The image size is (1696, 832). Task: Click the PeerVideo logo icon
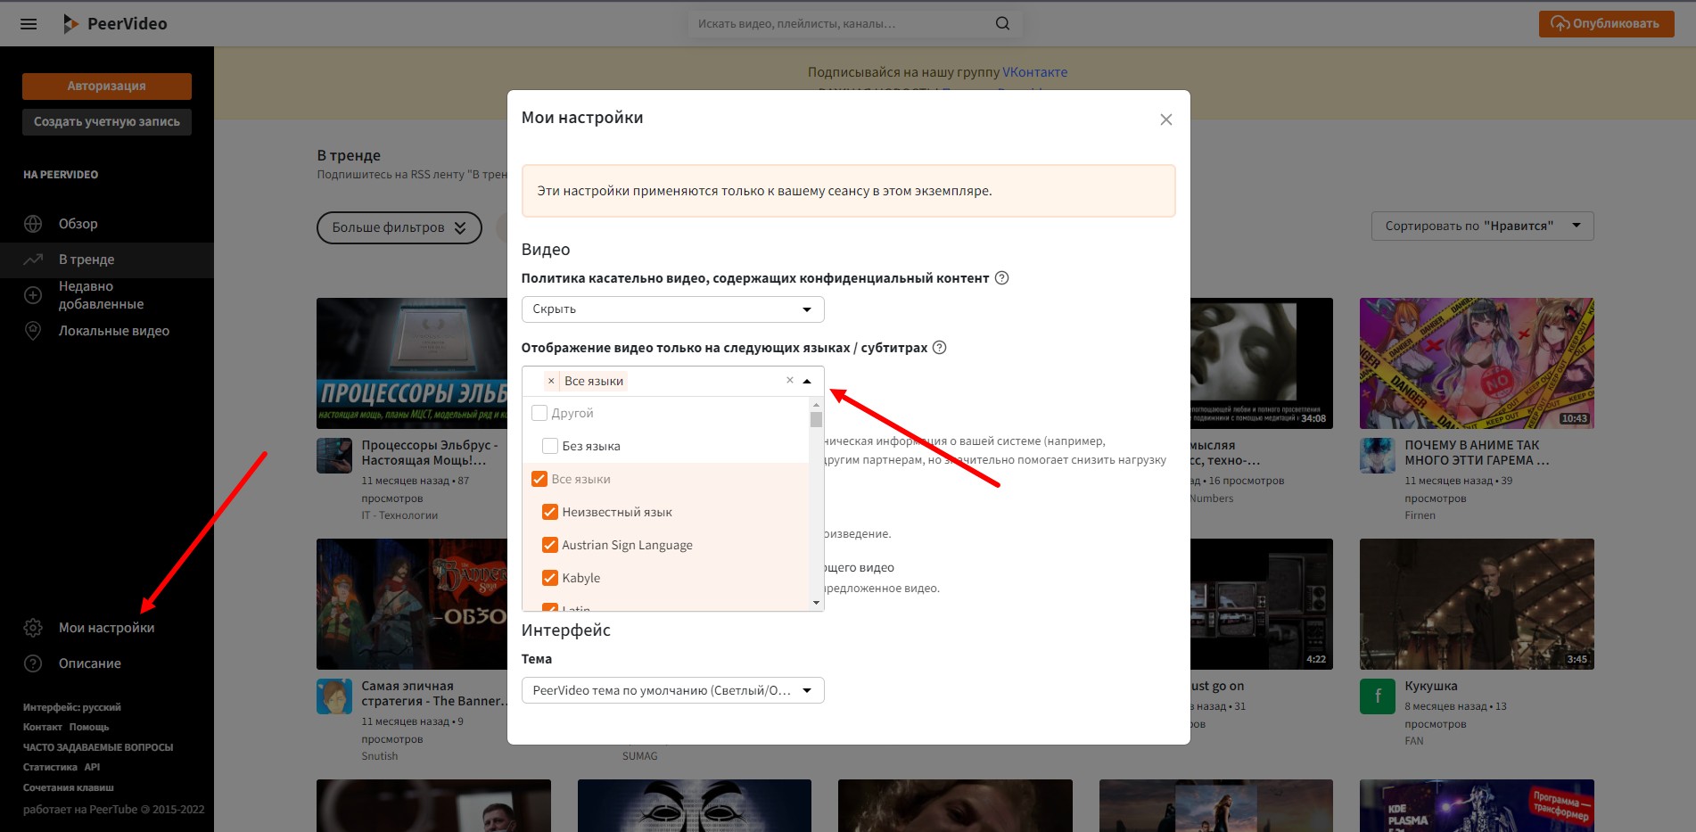pyautogui.click(x=70, y=24)
